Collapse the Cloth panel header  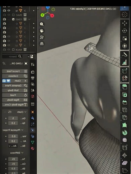pyautogui.click(x=26, y=112)
